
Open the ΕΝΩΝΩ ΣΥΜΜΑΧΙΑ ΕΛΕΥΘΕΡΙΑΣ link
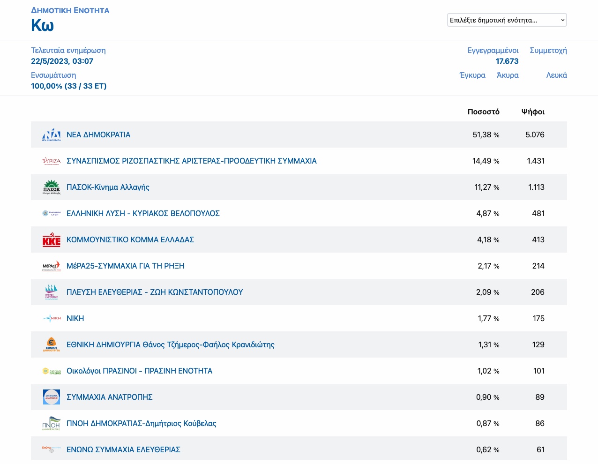[123, 449]
